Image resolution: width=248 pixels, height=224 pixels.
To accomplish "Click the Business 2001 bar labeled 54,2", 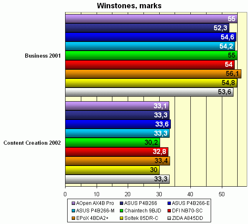I will pos(150,46).
